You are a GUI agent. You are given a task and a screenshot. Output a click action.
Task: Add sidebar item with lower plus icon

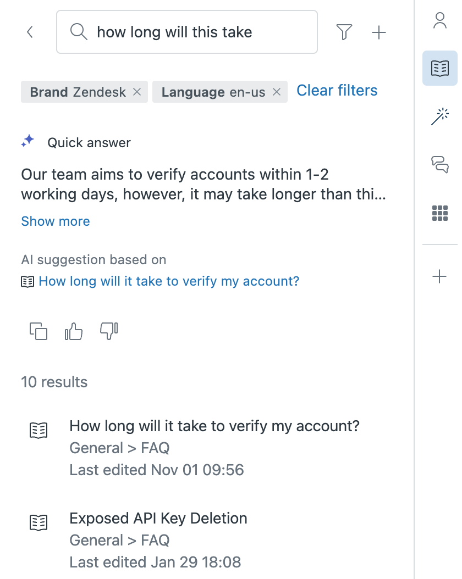439,276
